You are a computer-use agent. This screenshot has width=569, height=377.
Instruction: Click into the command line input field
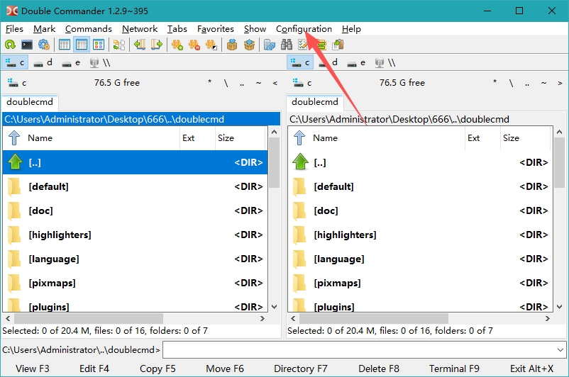(x=359, y=350)
